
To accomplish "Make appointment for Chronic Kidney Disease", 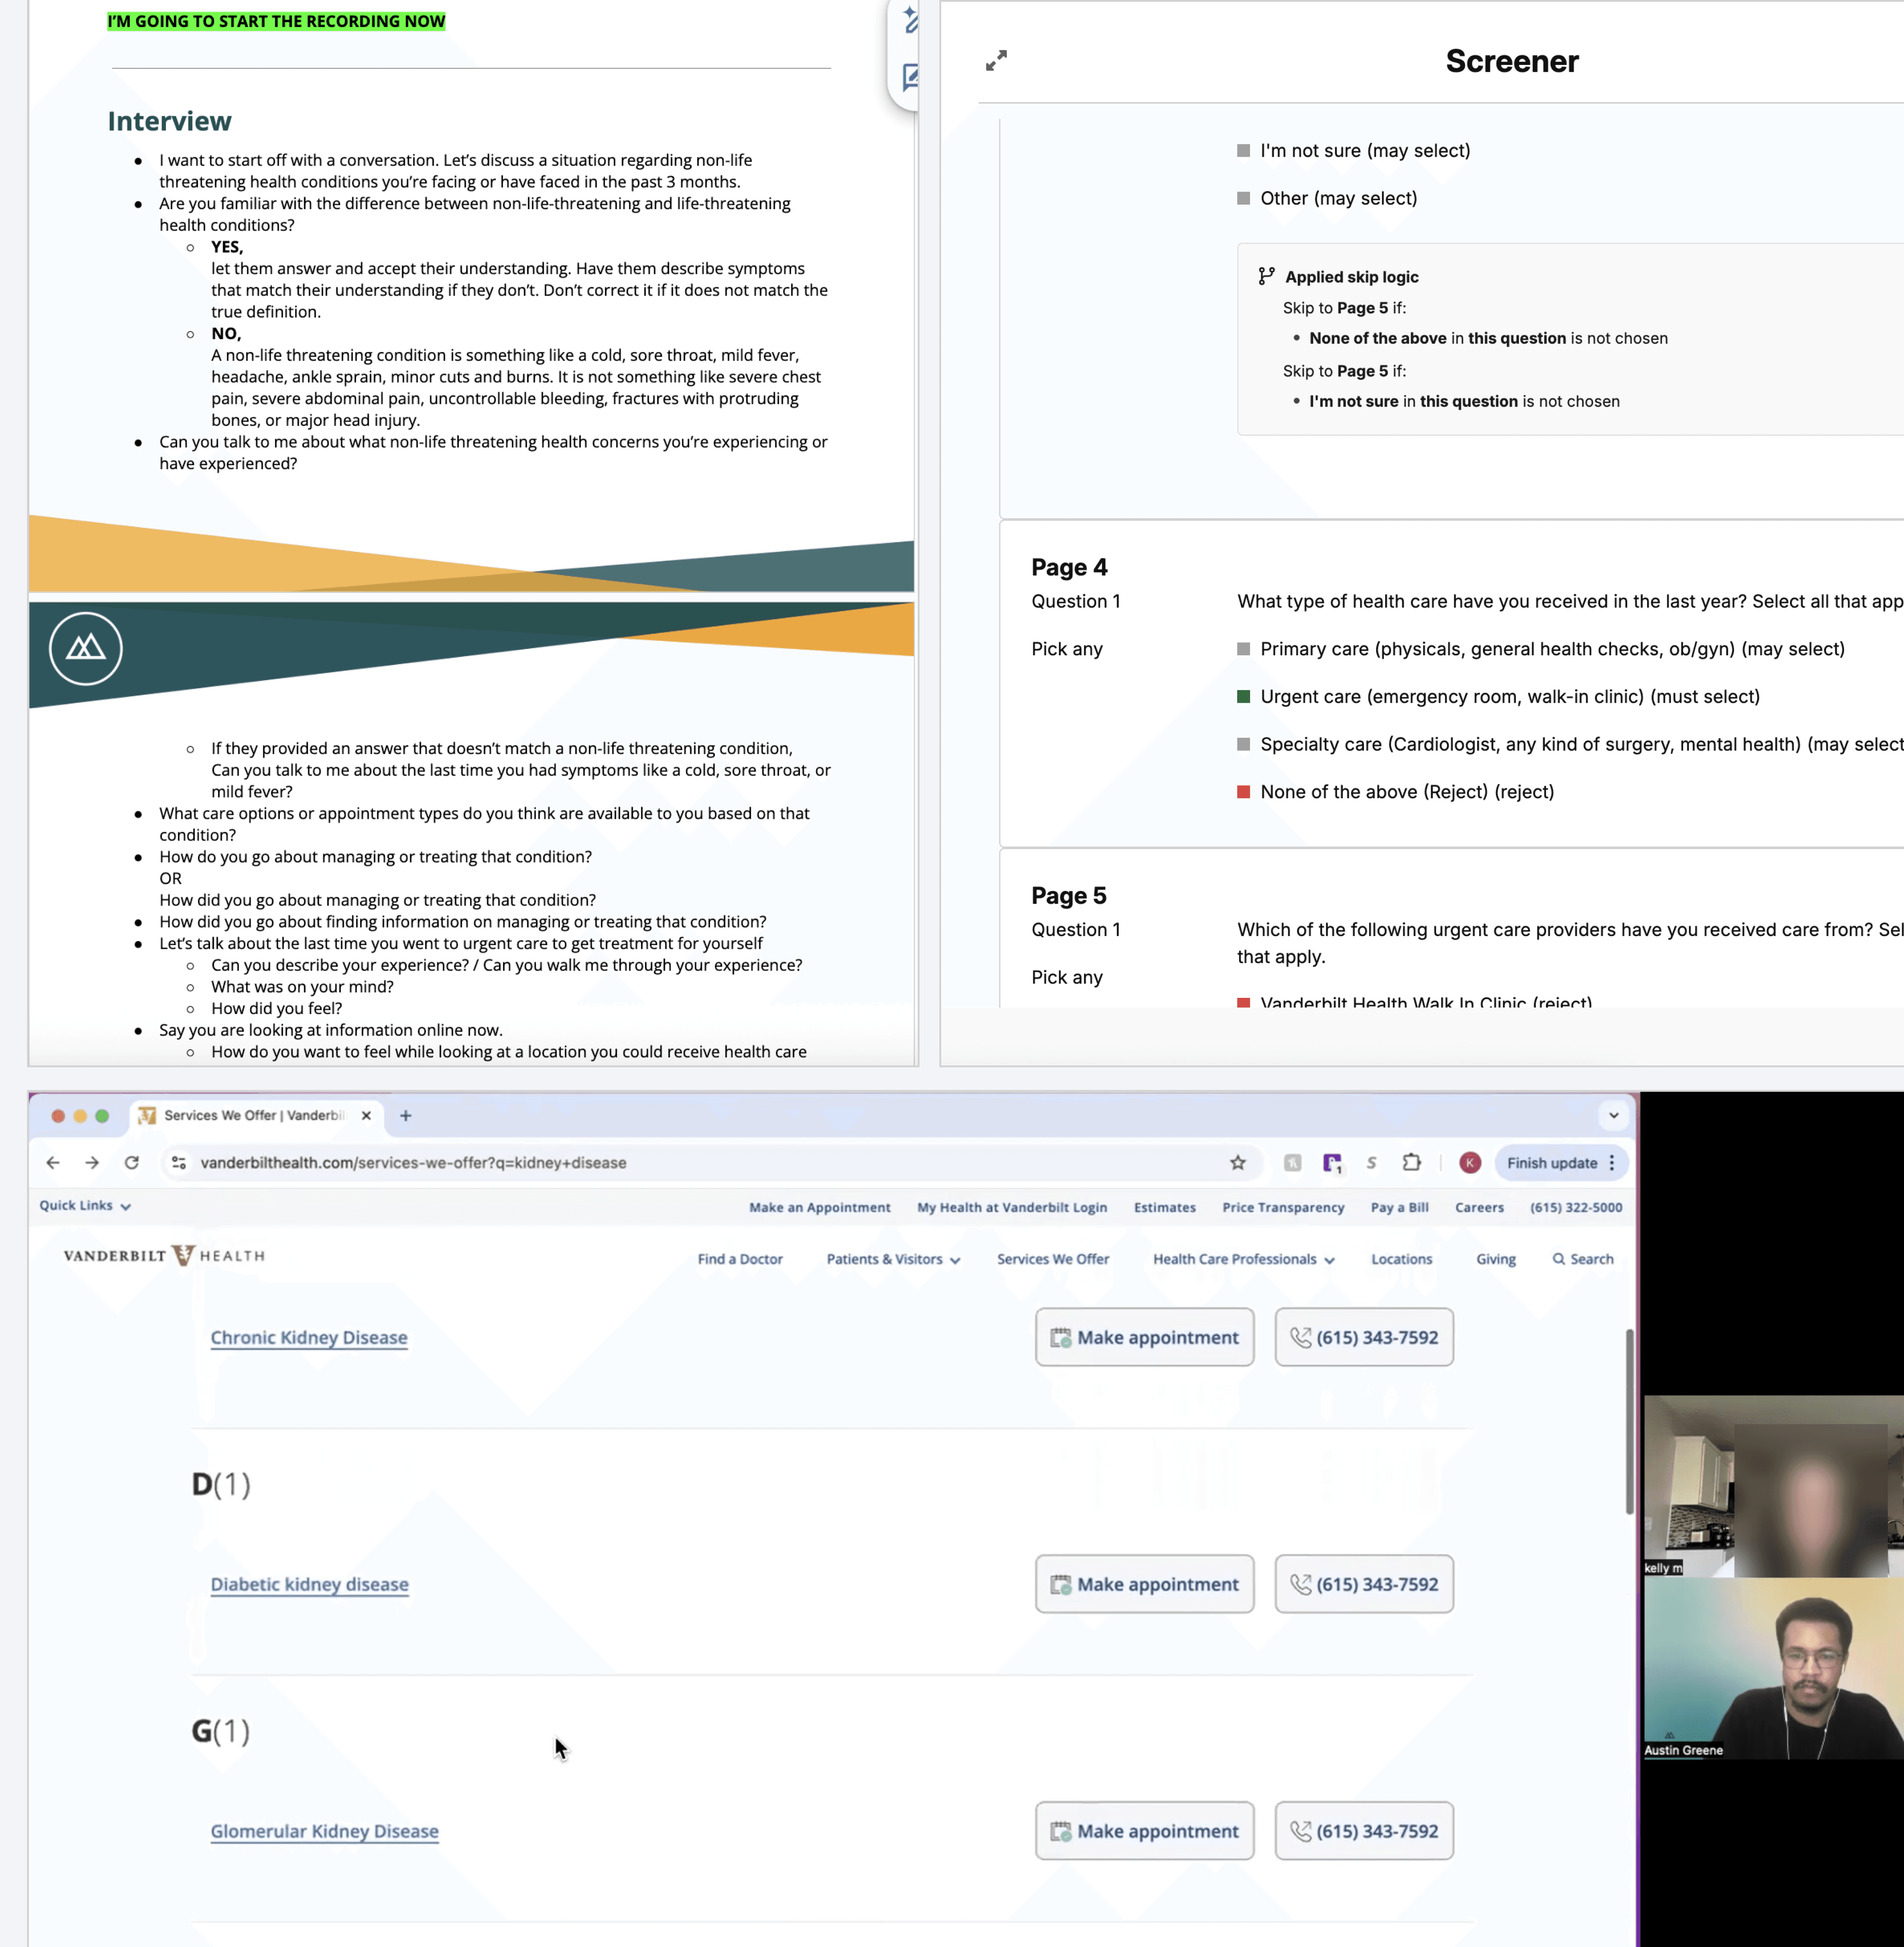I will click(x=1144, y=1337).
